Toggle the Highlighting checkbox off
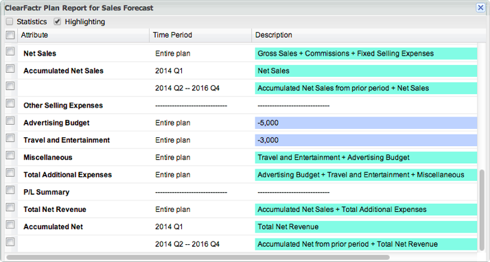490x262 pixels. [57, 21]
